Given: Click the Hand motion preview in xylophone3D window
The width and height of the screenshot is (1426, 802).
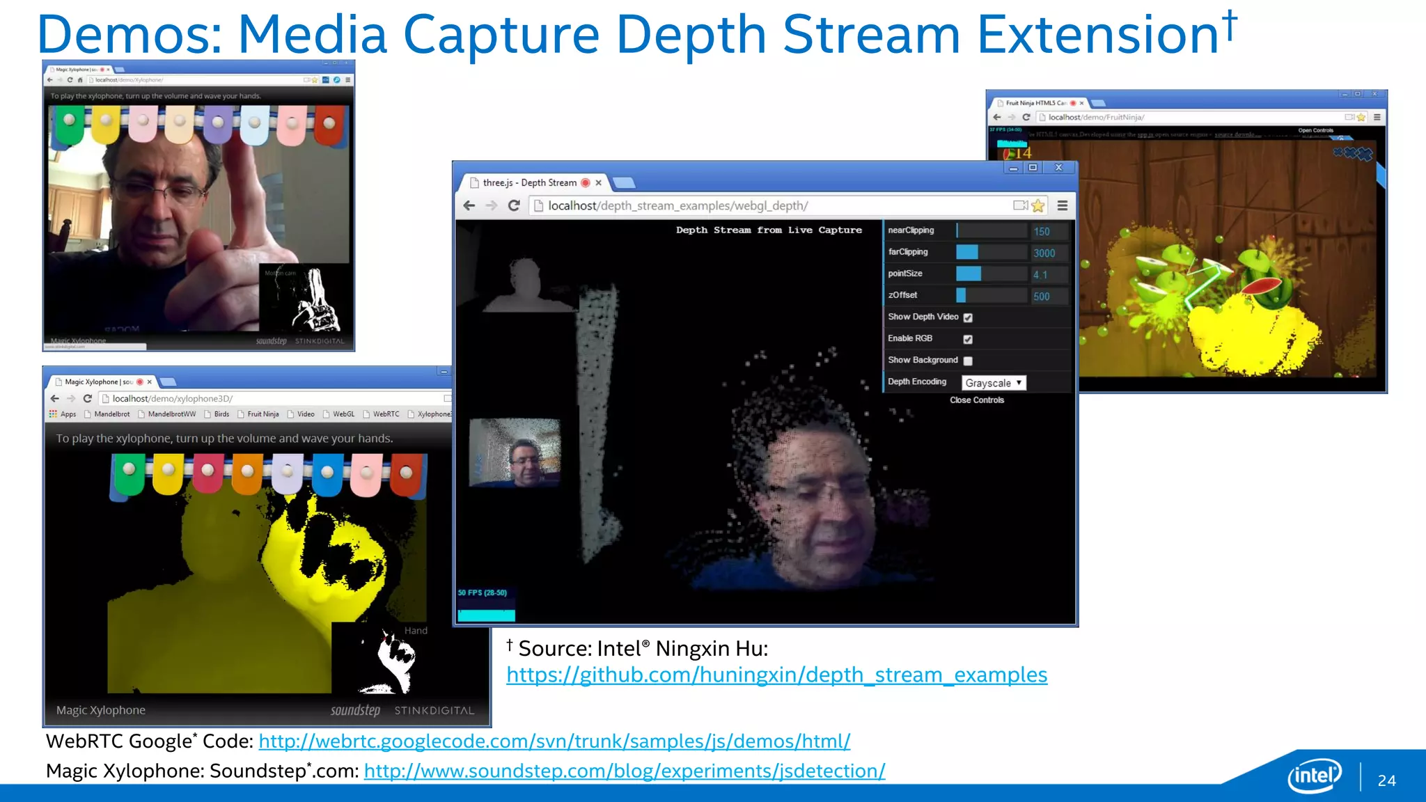Looking at the screenshot, I should pos(381,658).
